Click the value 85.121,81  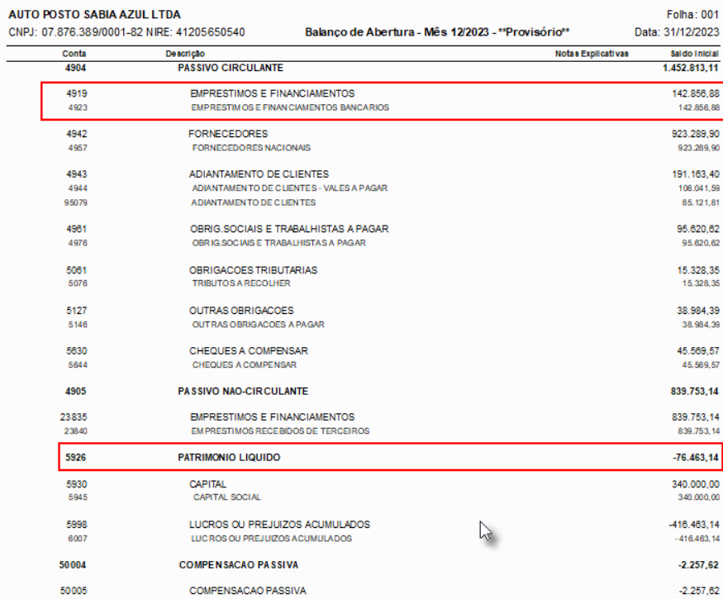click(x=701, y=202)
